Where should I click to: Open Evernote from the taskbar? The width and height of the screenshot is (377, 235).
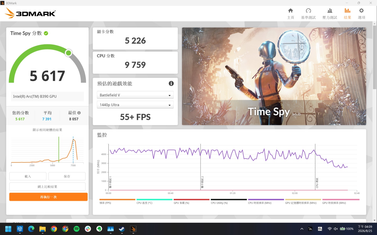(99, 229)
